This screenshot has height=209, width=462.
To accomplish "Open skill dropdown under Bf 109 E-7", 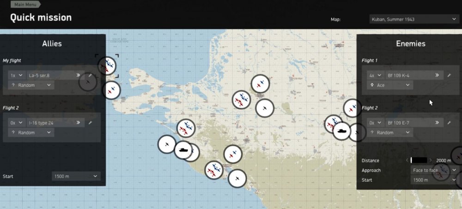I will [x=390, y=132].
